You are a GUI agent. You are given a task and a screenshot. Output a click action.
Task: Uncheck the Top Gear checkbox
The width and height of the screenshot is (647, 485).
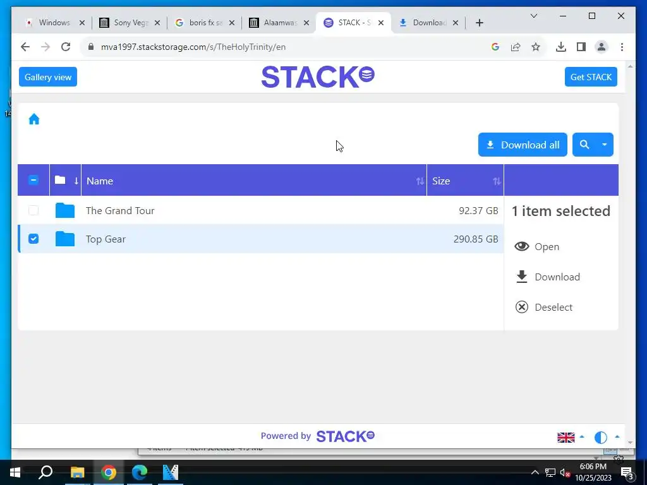[x=33, y=239]
